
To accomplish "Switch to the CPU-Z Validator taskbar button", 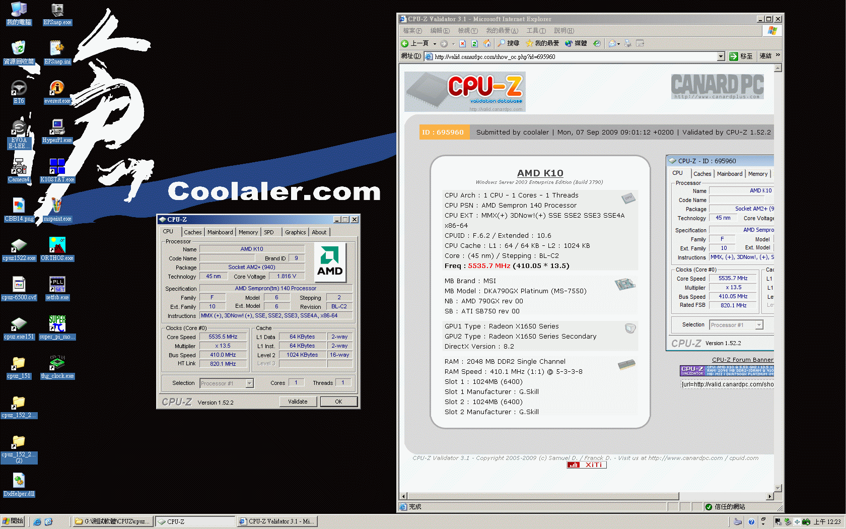I will pyautogui.click(x=277, y=521).
